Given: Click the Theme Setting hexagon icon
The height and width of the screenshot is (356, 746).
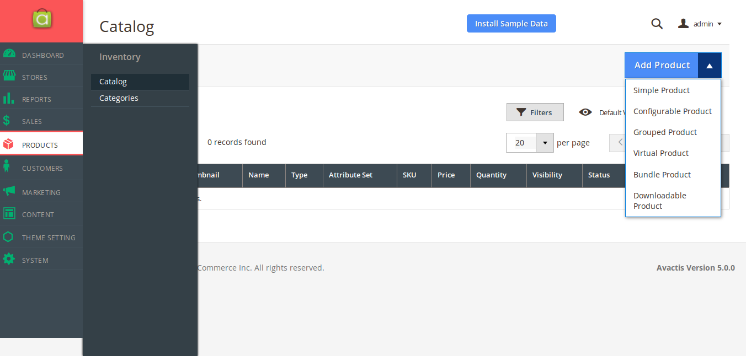Looking at the screenshot, I should [x=8, y=237].
